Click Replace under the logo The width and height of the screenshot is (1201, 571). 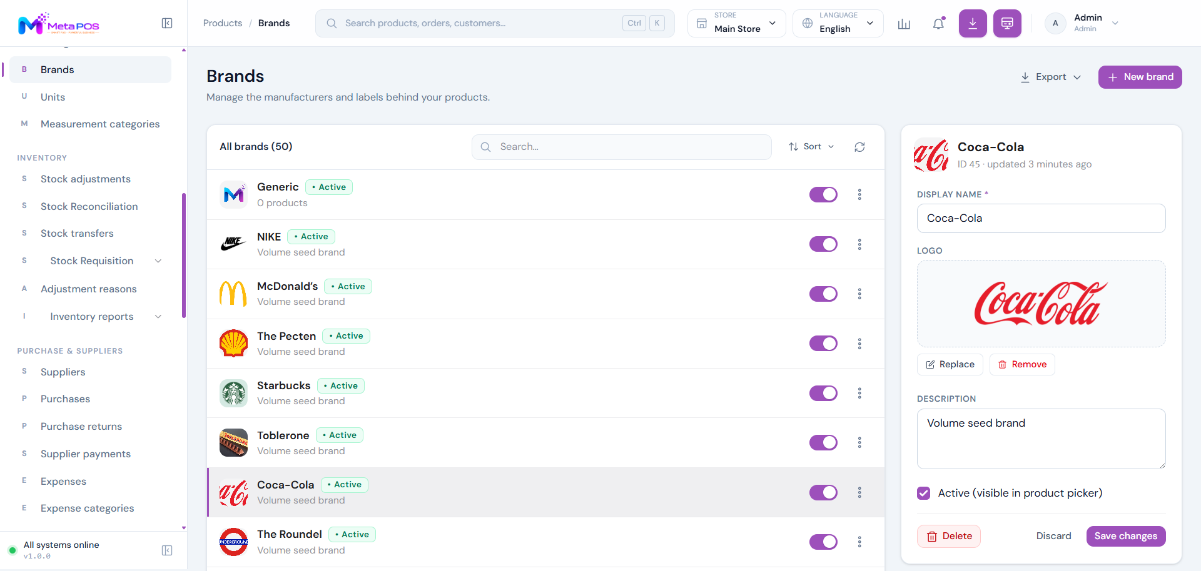[950, 364]
